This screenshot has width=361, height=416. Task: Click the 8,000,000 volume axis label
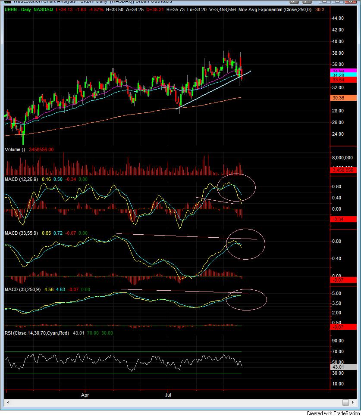coord(342,158)
